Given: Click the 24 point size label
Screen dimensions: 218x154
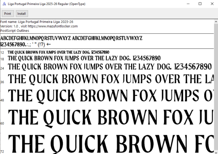Looking at the screenshot, I should tap(2, 68).
